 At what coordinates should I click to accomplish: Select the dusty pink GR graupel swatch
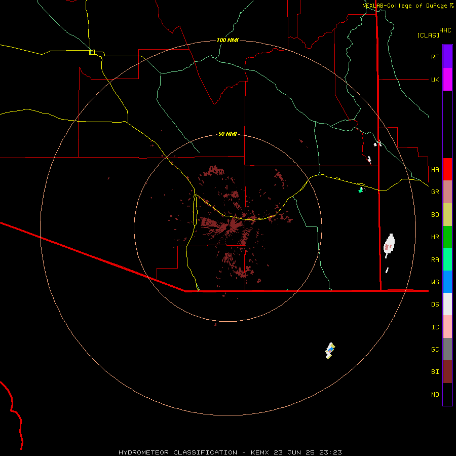coord(447,192)
